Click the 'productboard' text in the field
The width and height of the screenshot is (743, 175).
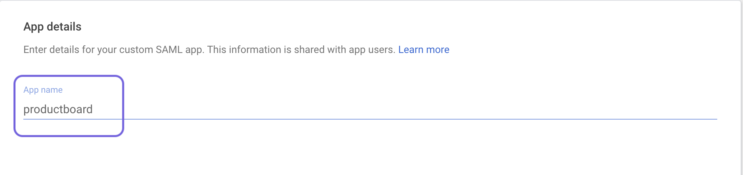[x=58, y=109]
